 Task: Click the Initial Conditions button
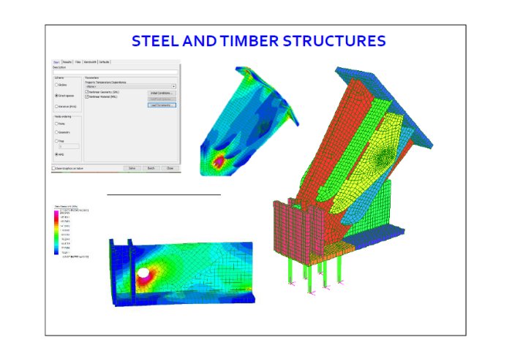[x=162, y=93]
